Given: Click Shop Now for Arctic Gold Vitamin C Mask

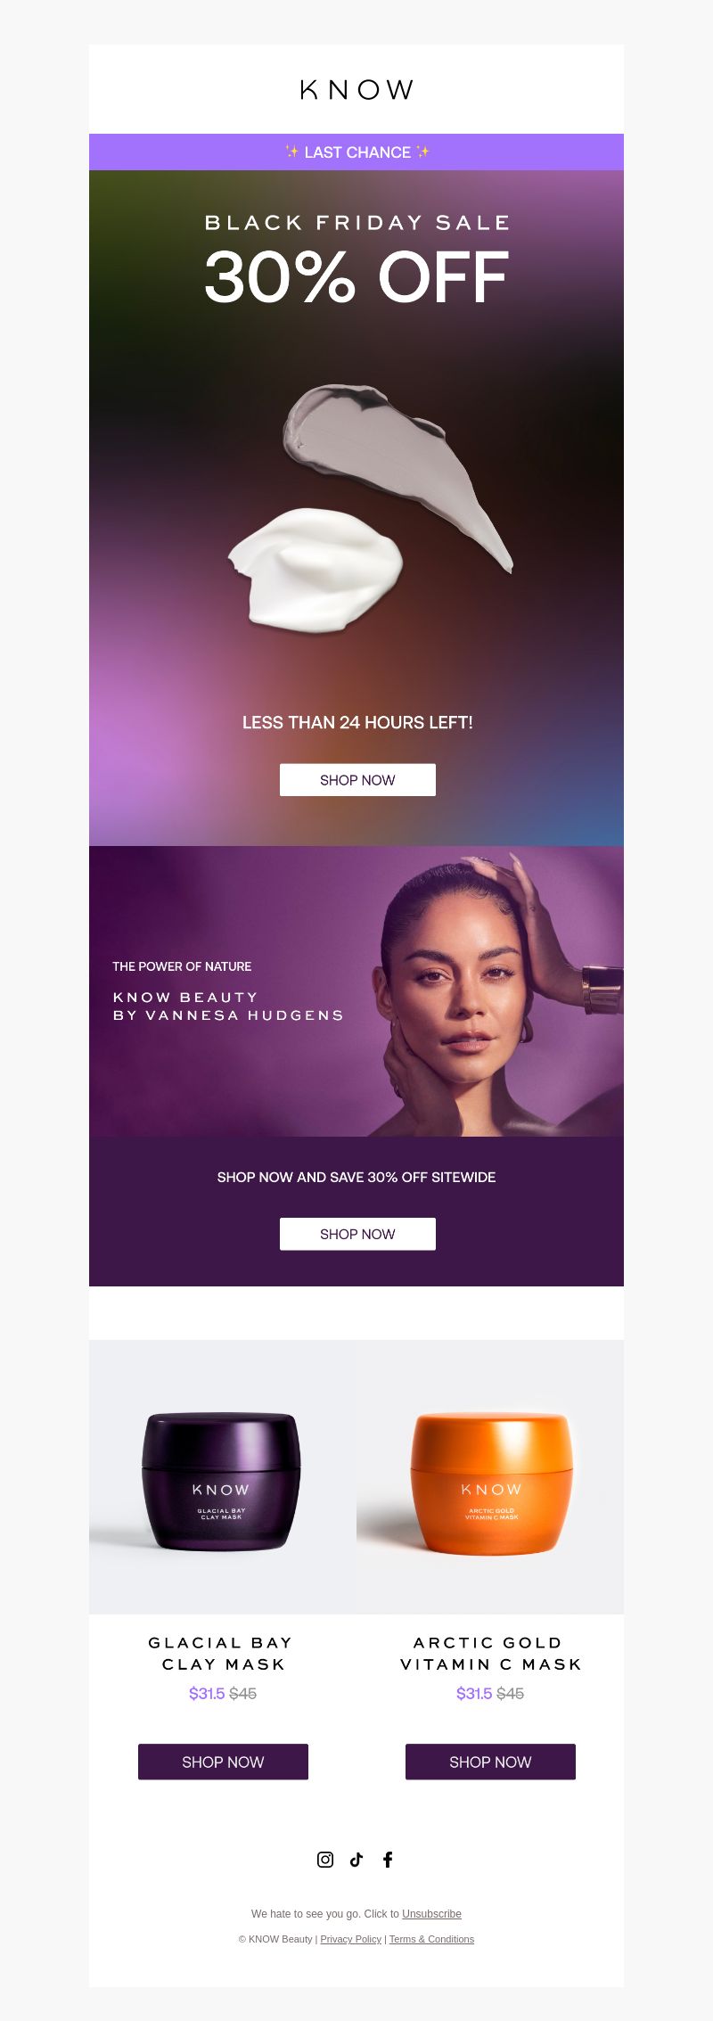Looking at the screenshot, I should pos(490,1762).
